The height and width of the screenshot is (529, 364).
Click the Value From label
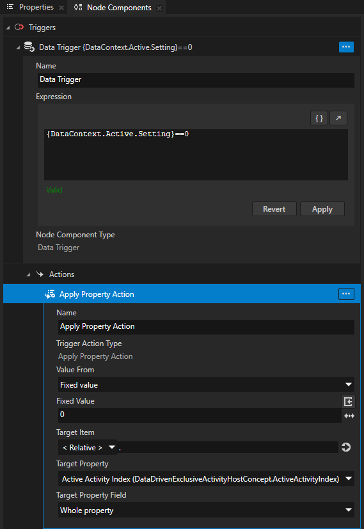75,370
